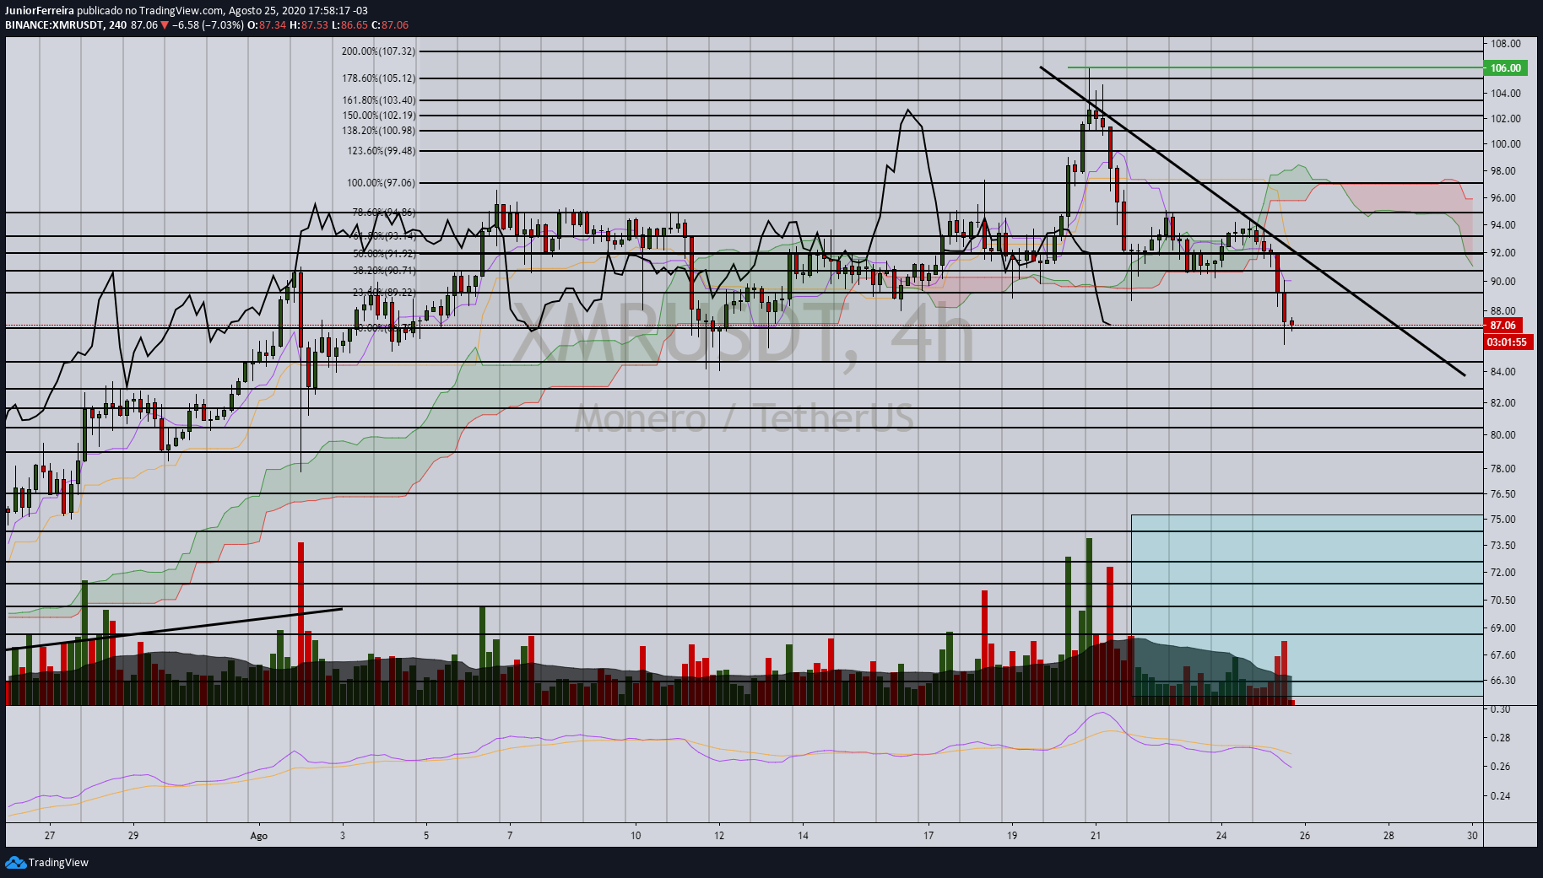Select the 38.20%(90.71) Fibonacci label
The width and height of the screenshot is (1543, 878).
[384, 271]
